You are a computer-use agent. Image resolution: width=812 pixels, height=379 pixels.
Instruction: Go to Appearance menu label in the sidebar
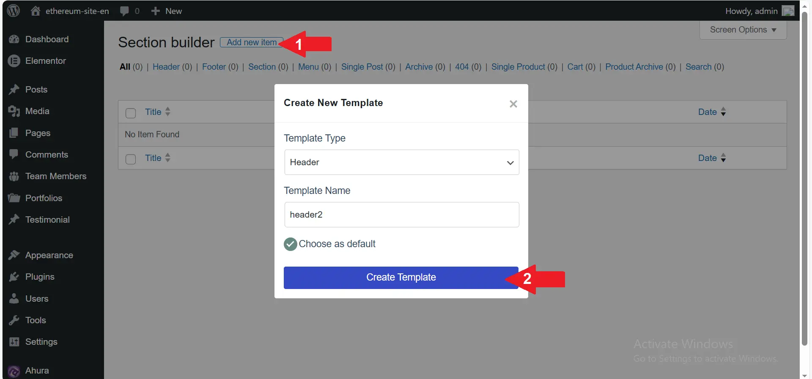pyautogui.click(x=49, y=255)
